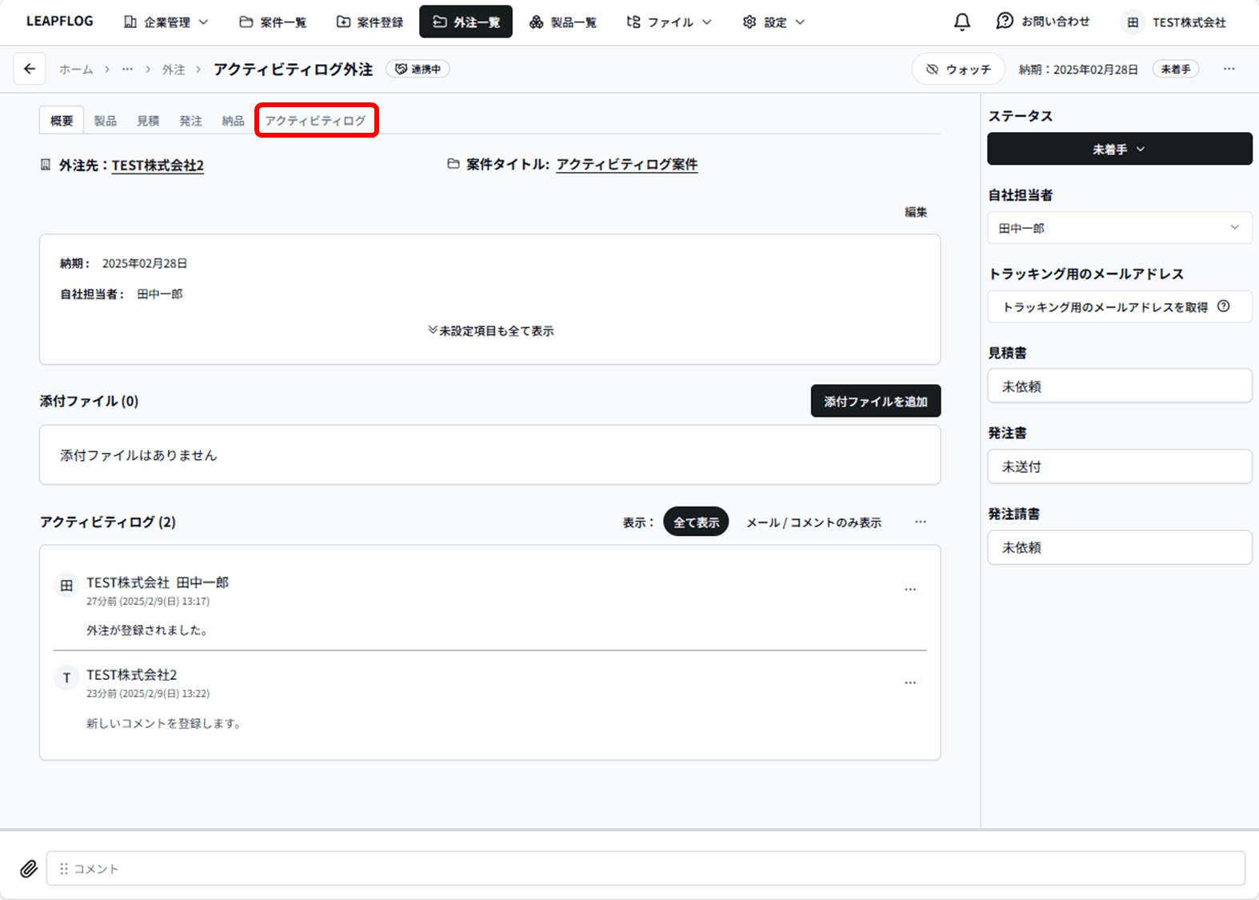Expand 未設定項目も全て表示
The image size is (1259, 900).
[490, 330]
